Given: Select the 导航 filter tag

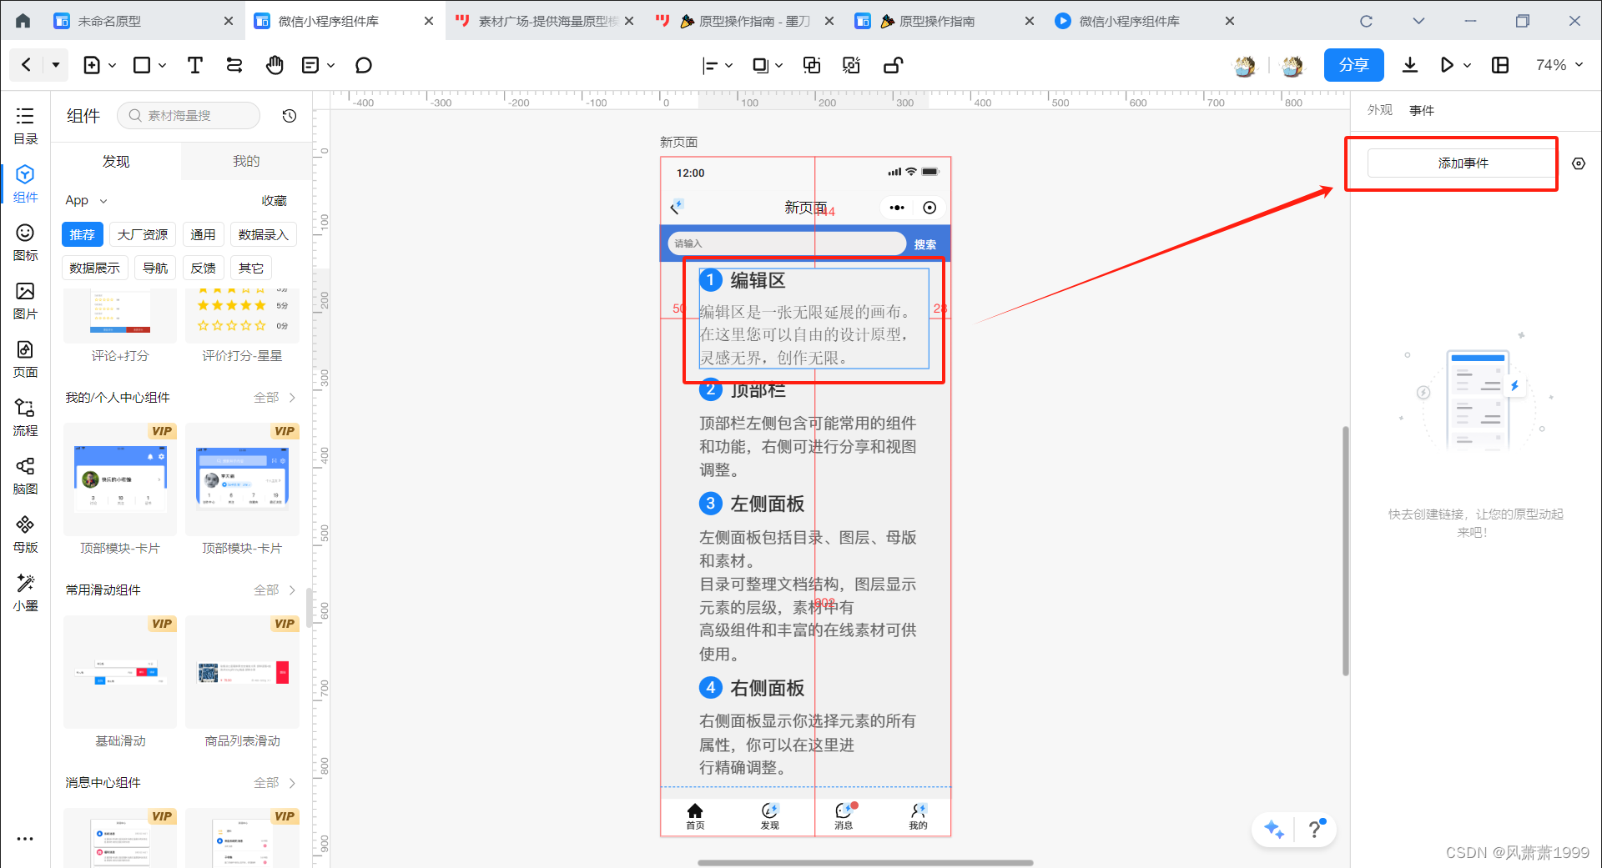Looking at the screenshot, I should coord(155,268).
